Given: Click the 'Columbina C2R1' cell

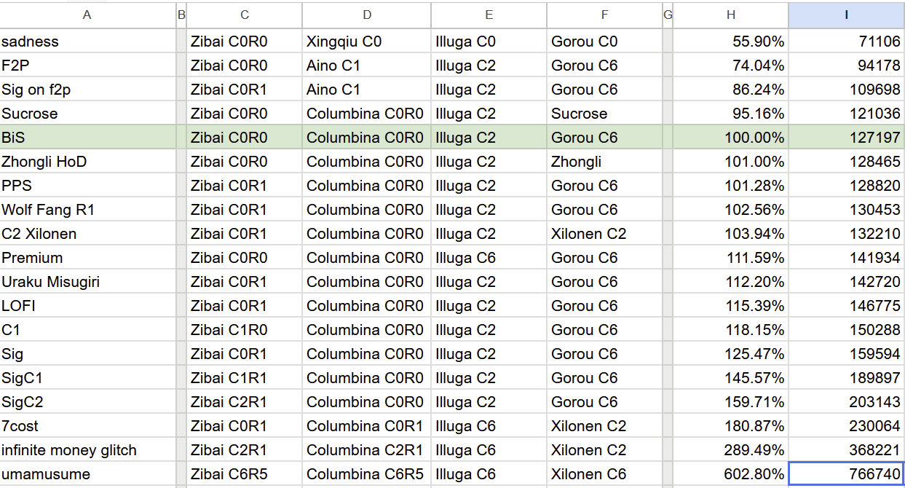Looking at the screenshot, I should [x=366, y=450].
